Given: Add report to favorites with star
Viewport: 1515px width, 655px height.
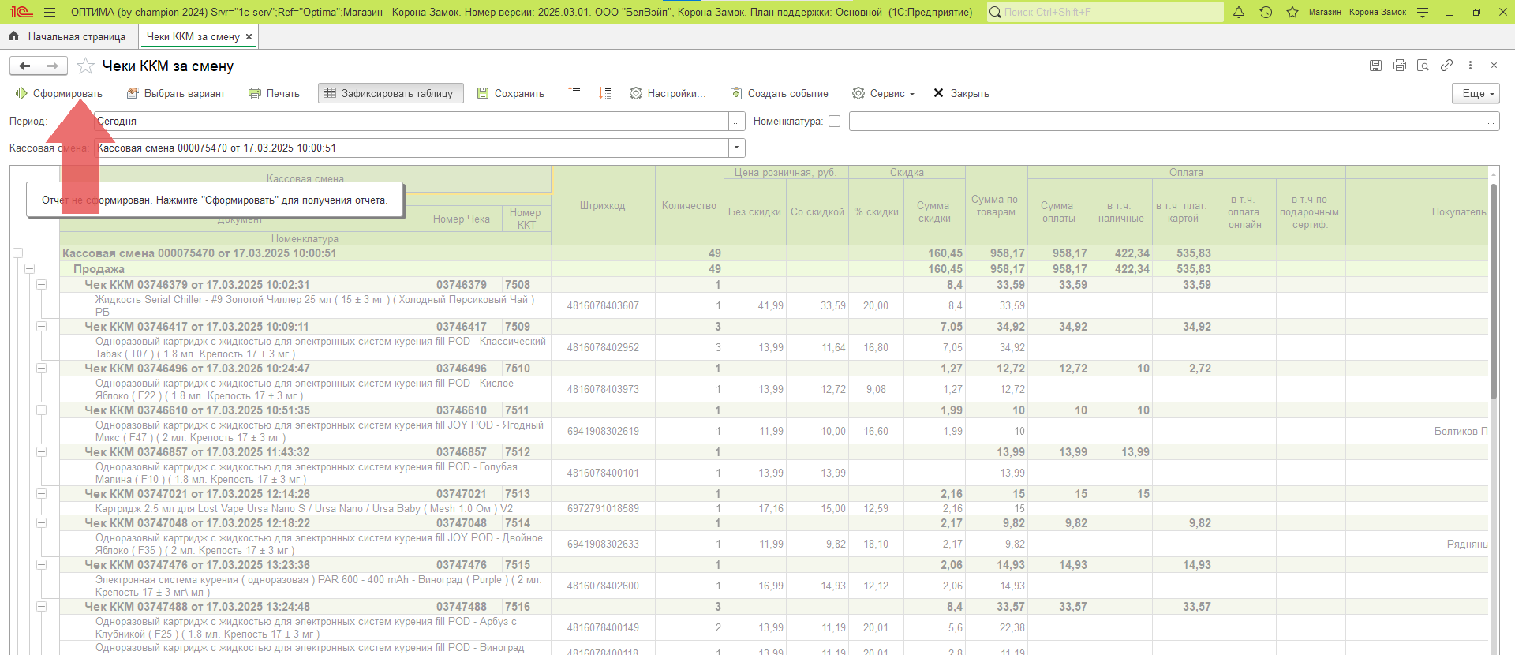Looking at the screenshot, I should 85,66.
